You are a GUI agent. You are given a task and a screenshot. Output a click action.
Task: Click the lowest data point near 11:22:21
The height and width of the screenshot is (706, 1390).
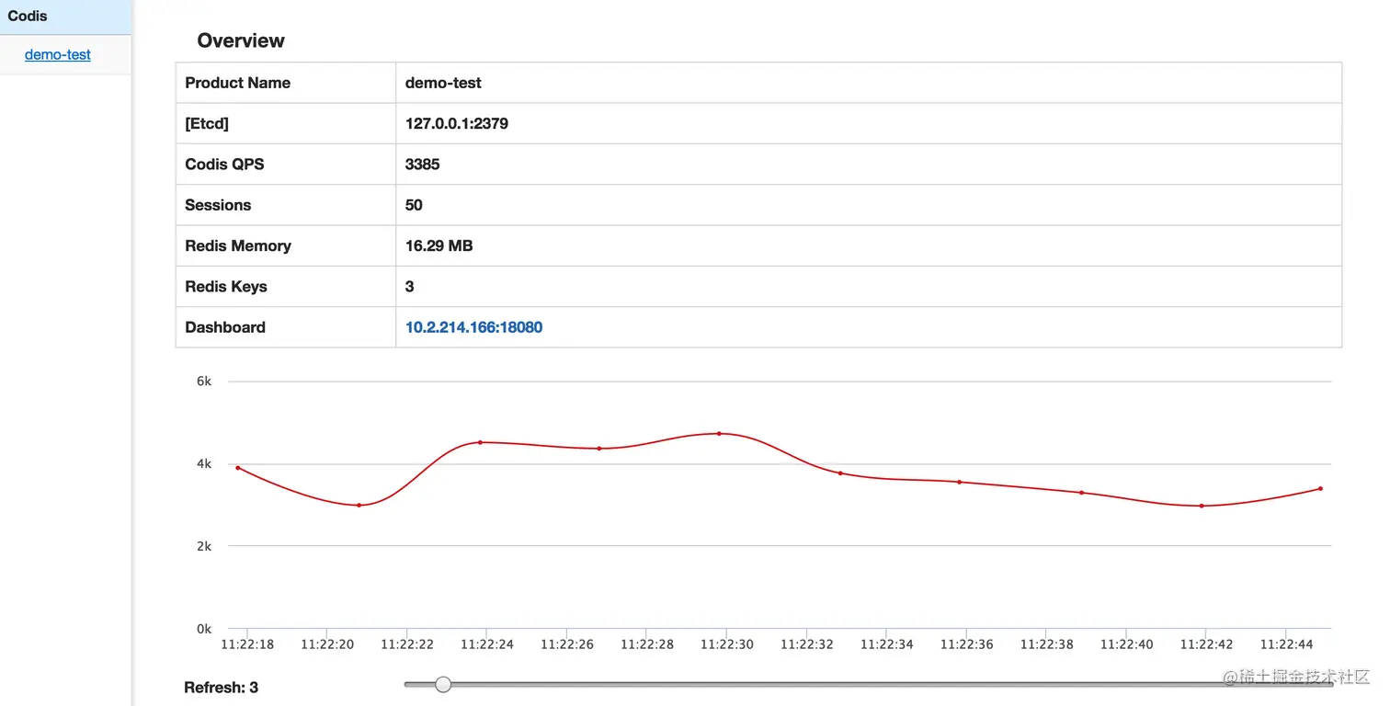tap(359, 505)
